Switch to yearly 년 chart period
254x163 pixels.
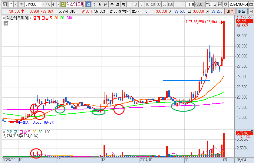pos(106,4)
